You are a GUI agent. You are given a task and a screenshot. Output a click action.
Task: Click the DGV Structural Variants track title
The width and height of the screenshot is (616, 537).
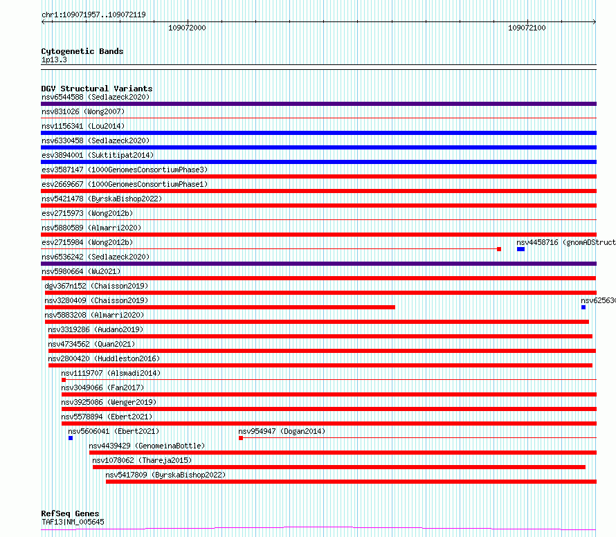tap(97, 89)
